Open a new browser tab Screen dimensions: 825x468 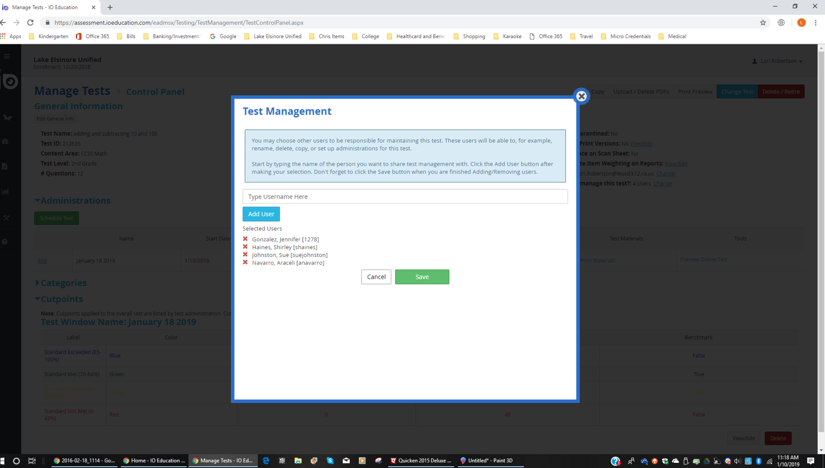pyautogui.click(x=110, y=7)
